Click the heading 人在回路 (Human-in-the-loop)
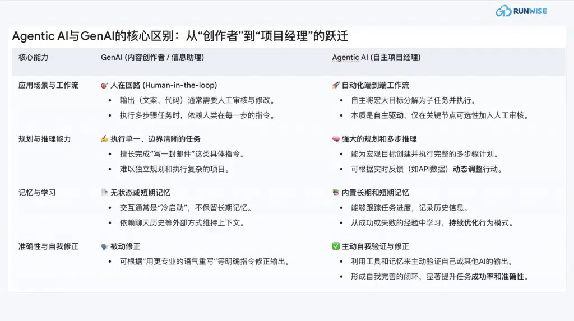 [164, 85]
